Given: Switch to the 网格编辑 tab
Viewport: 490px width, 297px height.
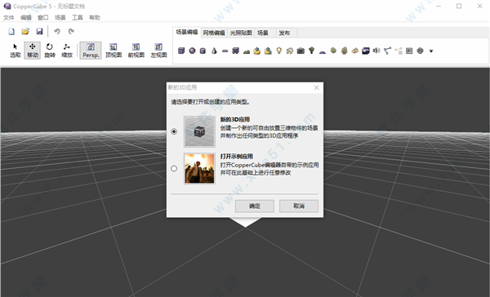Looking at the screenshot, I should [214, 33].
